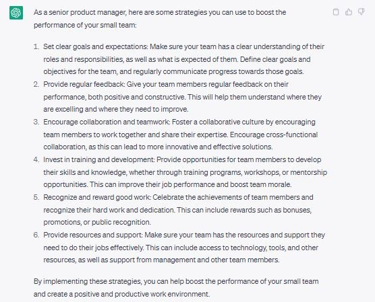This screenshot has width=375, height=302.
Task: Click the 'Set clear goals and expectations' heading text
Action: click(95, 46)
